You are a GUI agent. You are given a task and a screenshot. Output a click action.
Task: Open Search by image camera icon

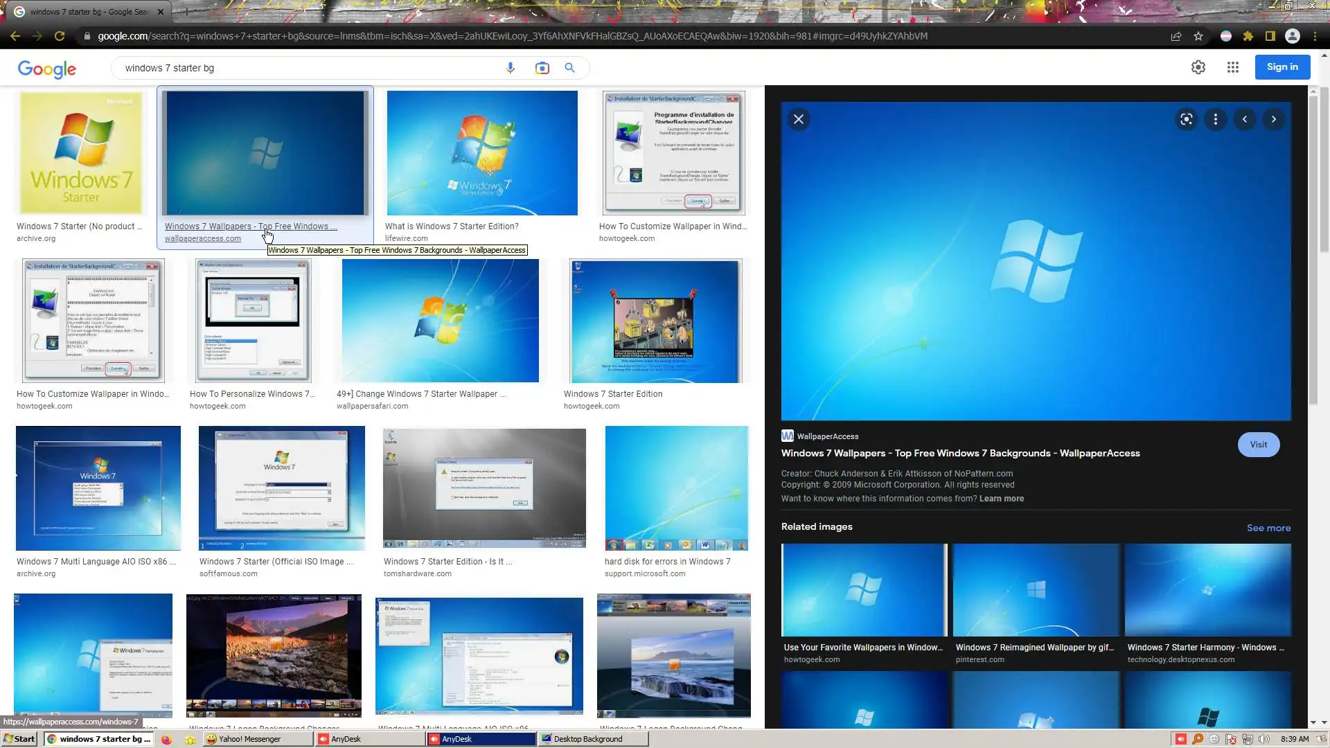coord(542,68)
